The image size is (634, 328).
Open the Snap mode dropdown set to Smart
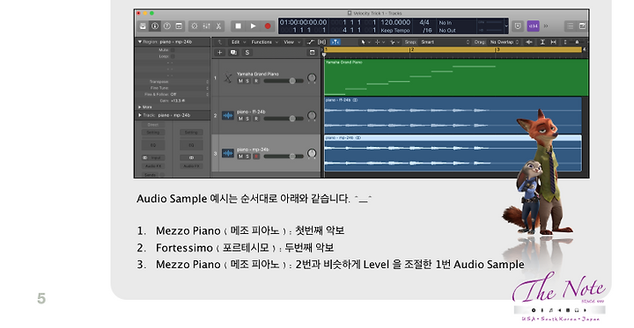pos(445,42)
